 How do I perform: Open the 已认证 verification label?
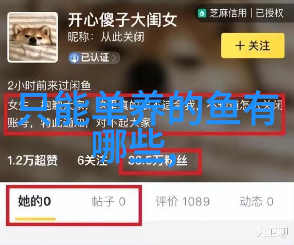95,58
